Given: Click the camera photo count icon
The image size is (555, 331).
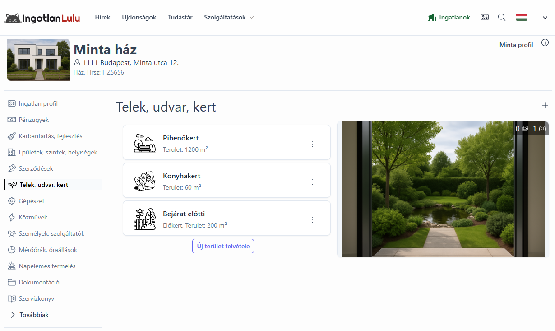Looking at the screenshot, I should [542, 128].
